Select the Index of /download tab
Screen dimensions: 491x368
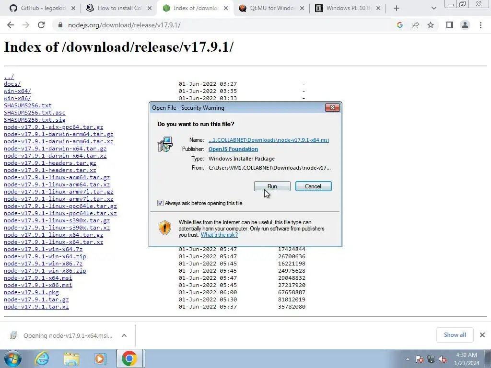[196, 8]
